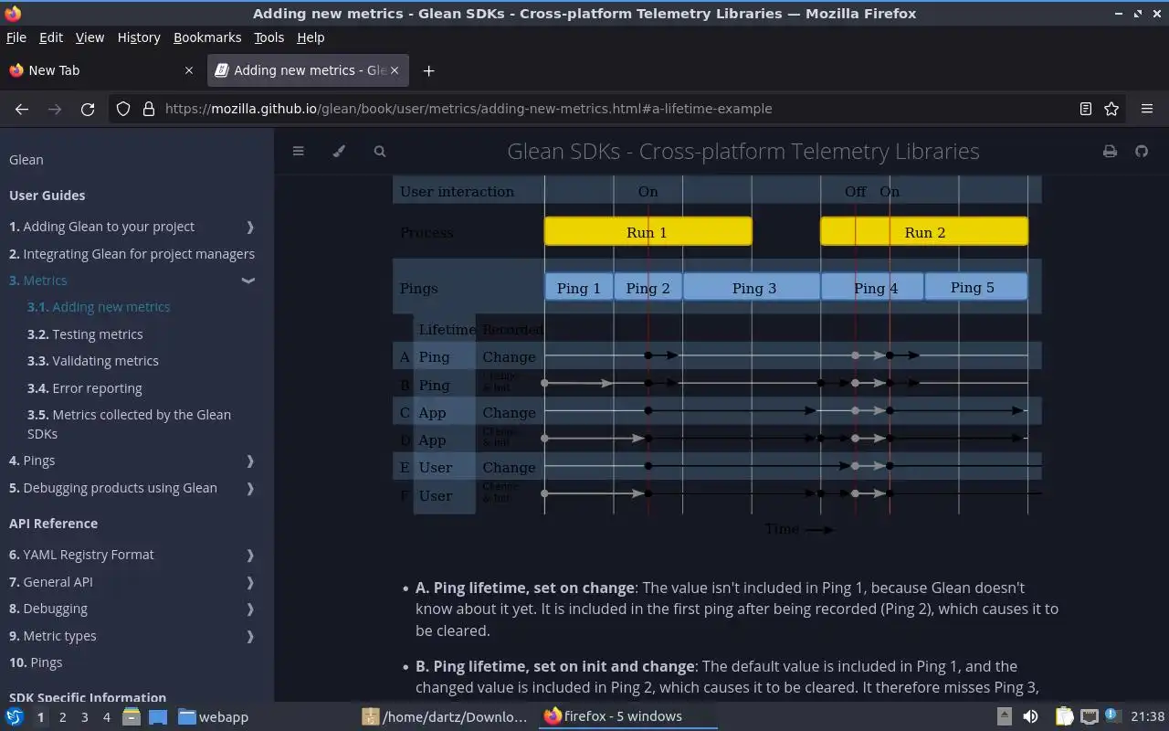Open the webapp folder in taskbar
This screenshot has width=1169, height=731.
[x=213, y=716]
